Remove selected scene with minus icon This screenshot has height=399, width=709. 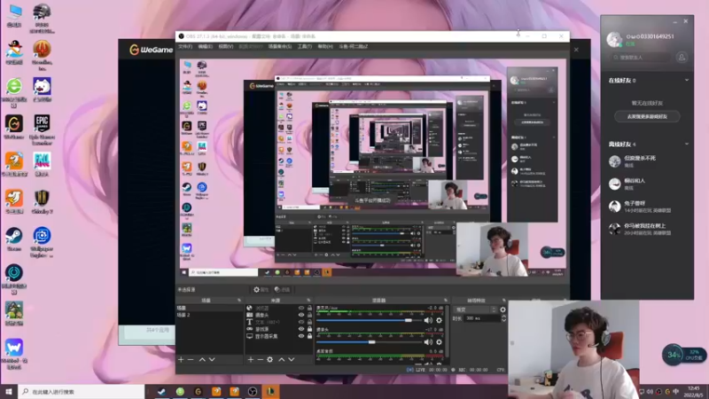click(191, 360)
